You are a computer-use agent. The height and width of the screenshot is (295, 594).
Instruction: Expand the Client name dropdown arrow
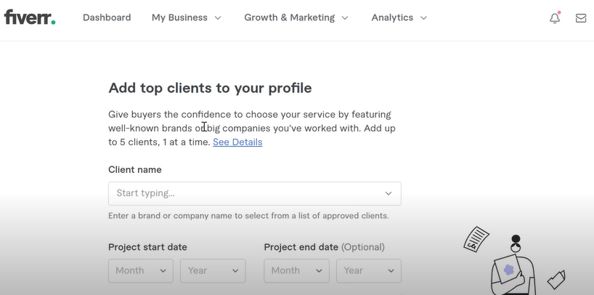[388, 193]
